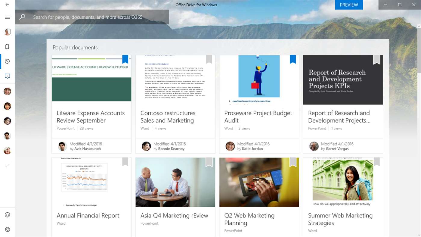Bookmark Asia Q4 Marketing rEview card
The image size is (421, 237).
click(209, 162)
